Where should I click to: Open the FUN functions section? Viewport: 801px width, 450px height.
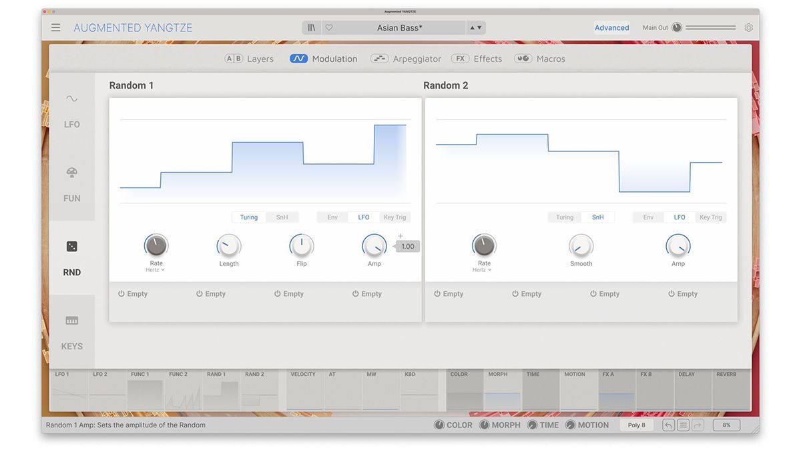71,184
